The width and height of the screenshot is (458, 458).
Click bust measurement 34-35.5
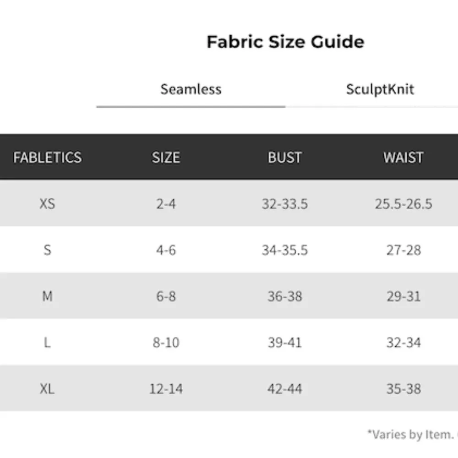point(284,250)
